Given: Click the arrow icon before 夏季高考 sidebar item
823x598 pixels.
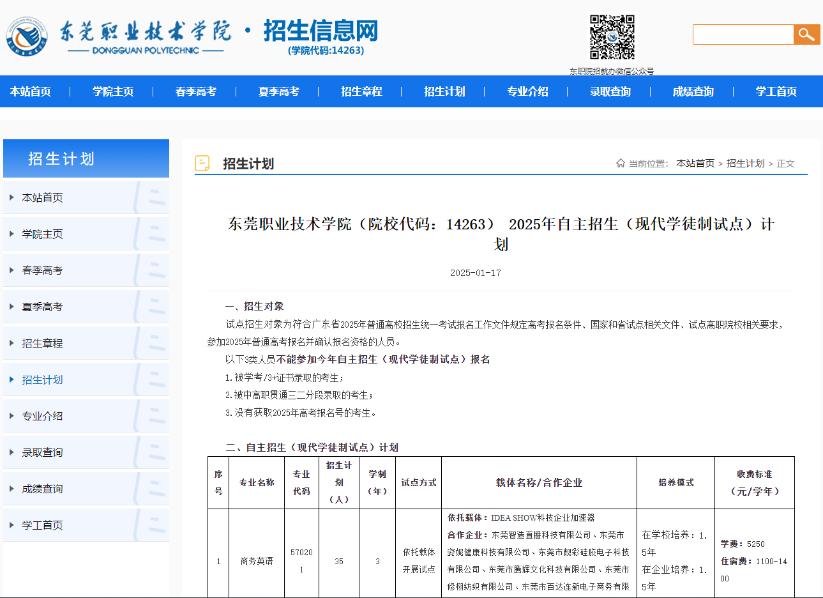Looking at the screenshot, I should tap(11, 306).
